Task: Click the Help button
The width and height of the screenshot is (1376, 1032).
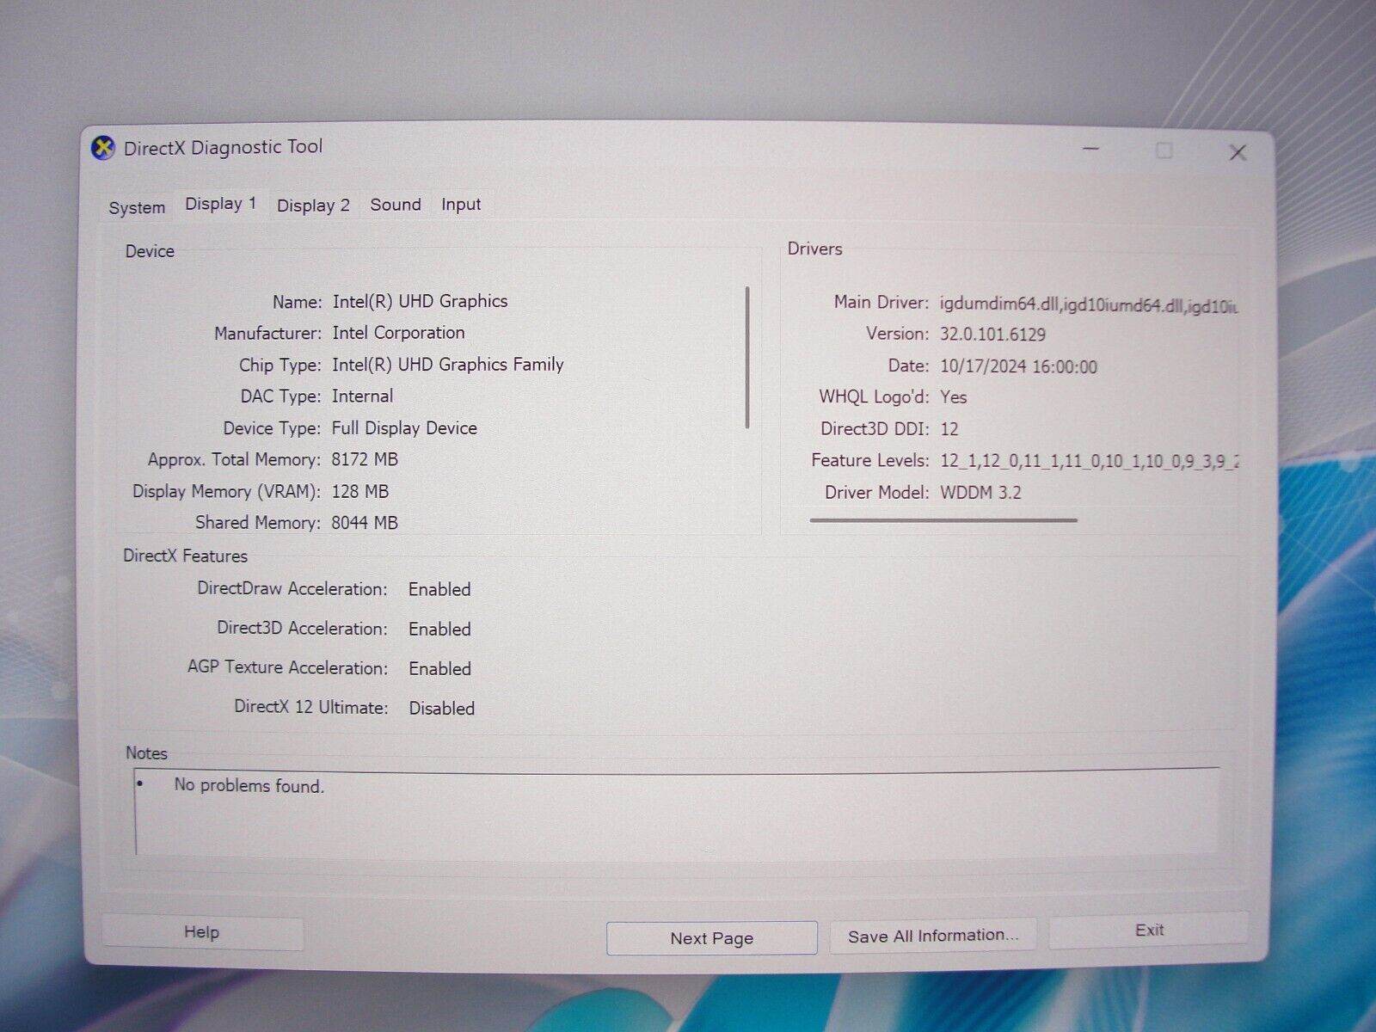Action: (x=202, y=931)
